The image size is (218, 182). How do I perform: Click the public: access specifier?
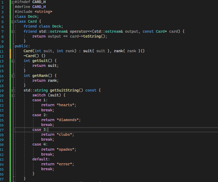click(22, 46)
